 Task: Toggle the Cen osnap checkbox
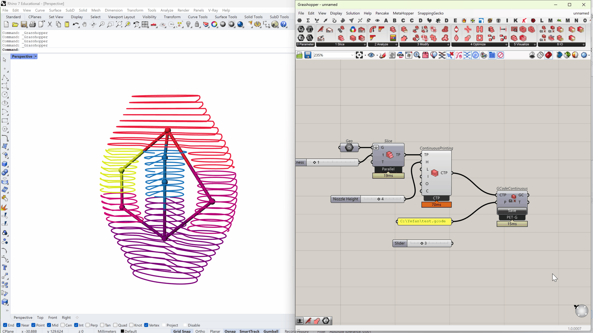pos(63,325)
